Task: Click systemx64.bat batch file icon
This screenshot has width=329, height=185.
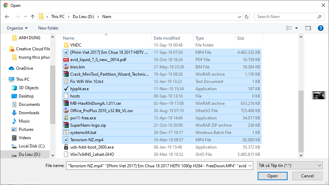Action: 66,132
